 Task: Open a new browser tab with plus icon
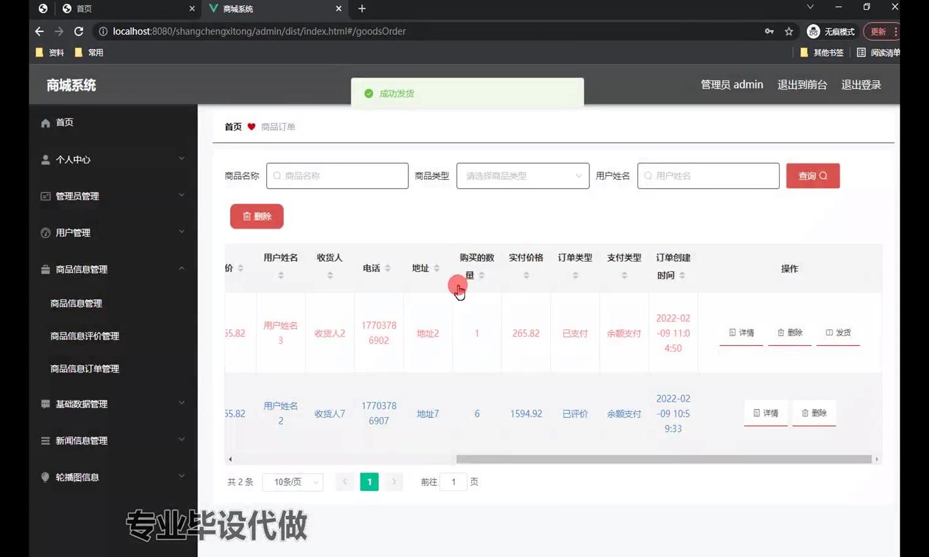coord(362,8)
